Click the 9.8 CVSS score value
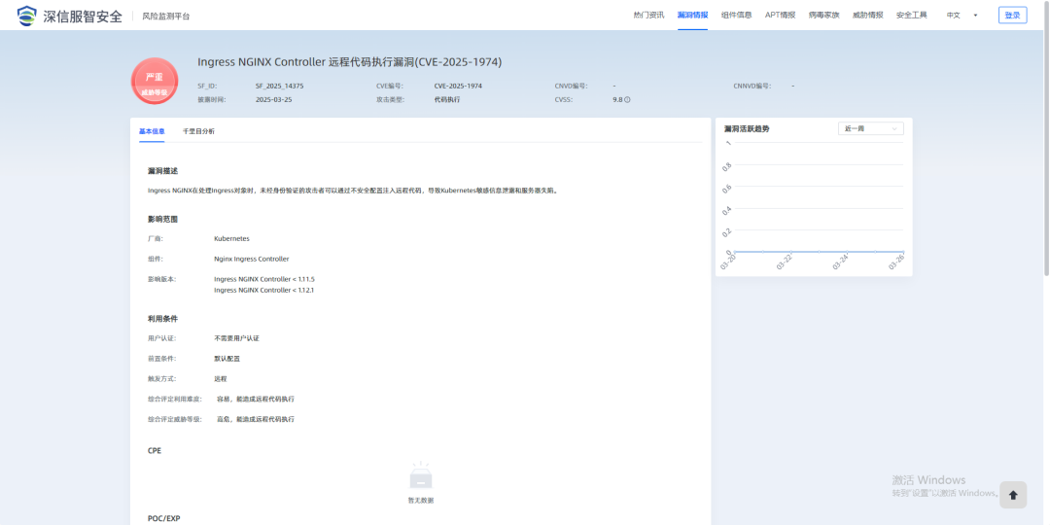This screenshot has width=1050, height=525. click(617, 100)
